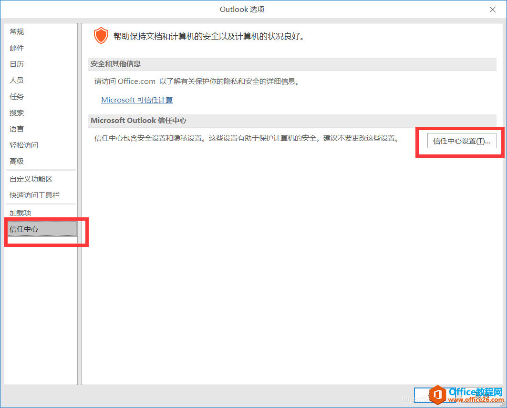The width and height of the screenshot is (507, 408).
Task: Click the 请访问 Office.com privacy text
Action: [198, 82]
